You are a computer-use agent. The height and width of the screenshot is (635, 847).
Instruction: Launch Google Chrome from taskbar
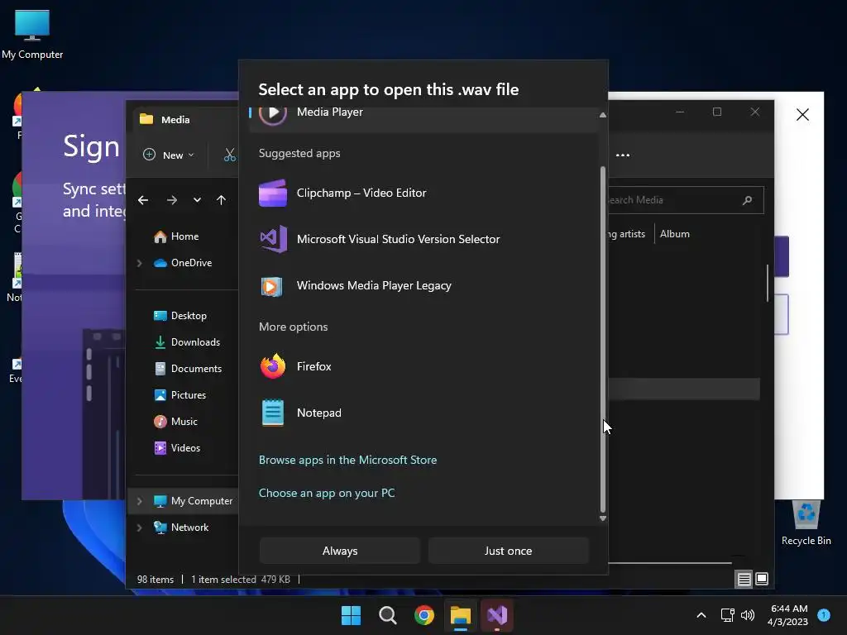[x=424, y=615]
